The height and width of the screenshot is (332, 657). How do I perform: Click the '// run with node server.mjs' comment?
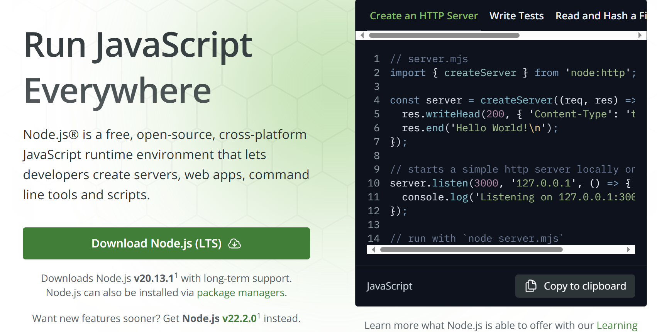click(477, 239)
